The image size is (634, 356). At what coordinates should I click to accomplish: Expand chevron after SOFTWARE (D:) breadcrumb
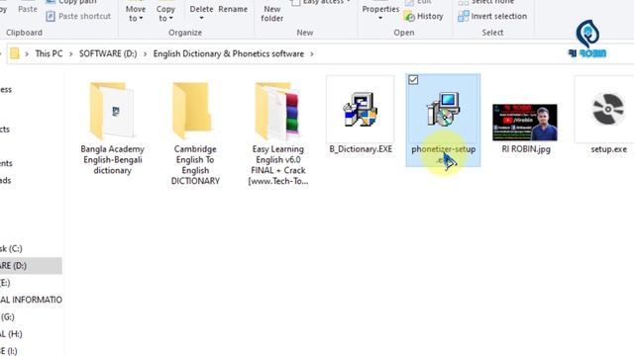coord(146,53)
